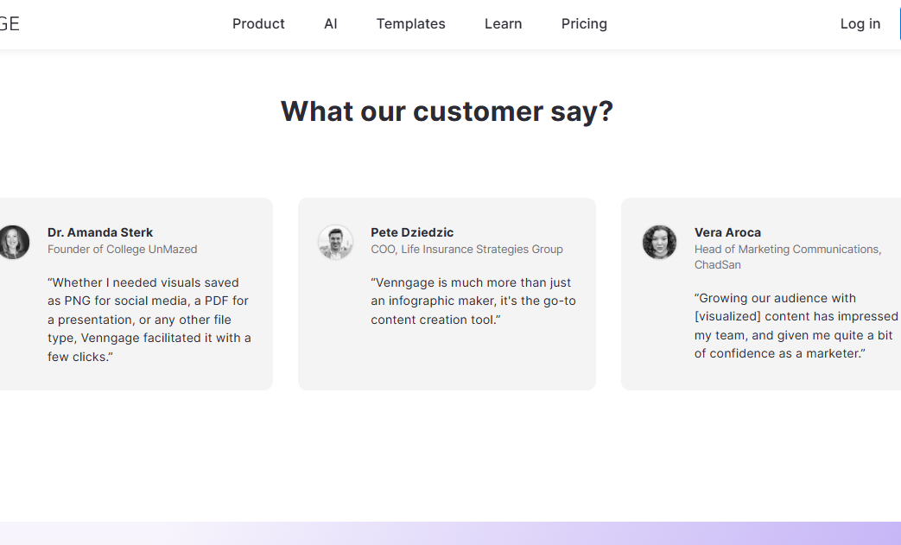
Task: Click Dr. Amanda Sterk's avatar photo
Action: pyautogui.click(x=14, y=242)
